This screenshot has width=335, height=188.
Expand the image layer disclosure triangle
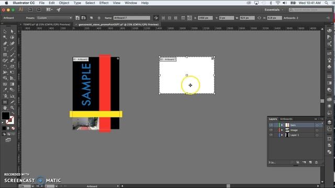pos(282,130)
